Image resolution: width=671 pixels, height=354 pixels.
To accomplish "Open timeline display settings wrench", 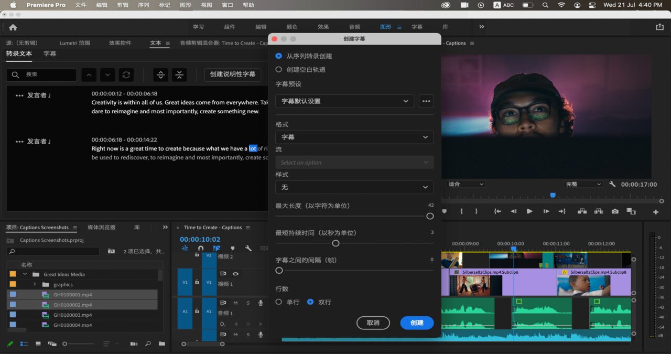I will (x=248, y=248).
